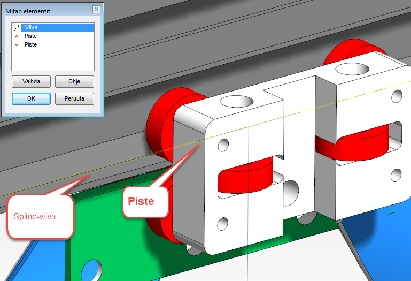Screen dimensions: 411x281
Task: Cancel with the Peruuta button
Action: pyautogui.click(x=74, y=99)
